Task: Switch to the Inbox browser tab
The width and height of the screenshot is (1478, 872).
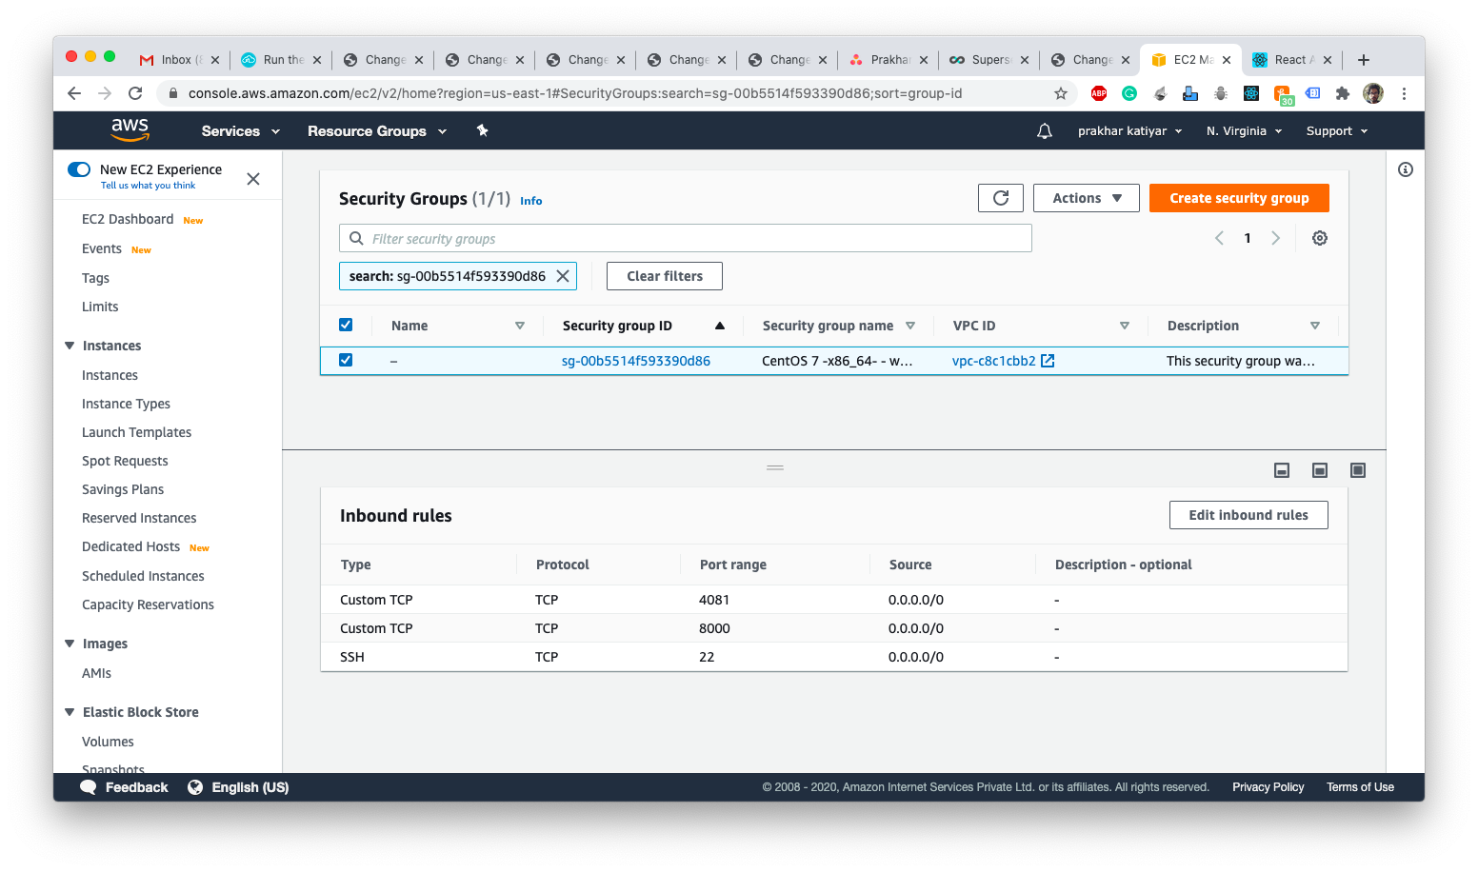Action: [x=179, y=60]
